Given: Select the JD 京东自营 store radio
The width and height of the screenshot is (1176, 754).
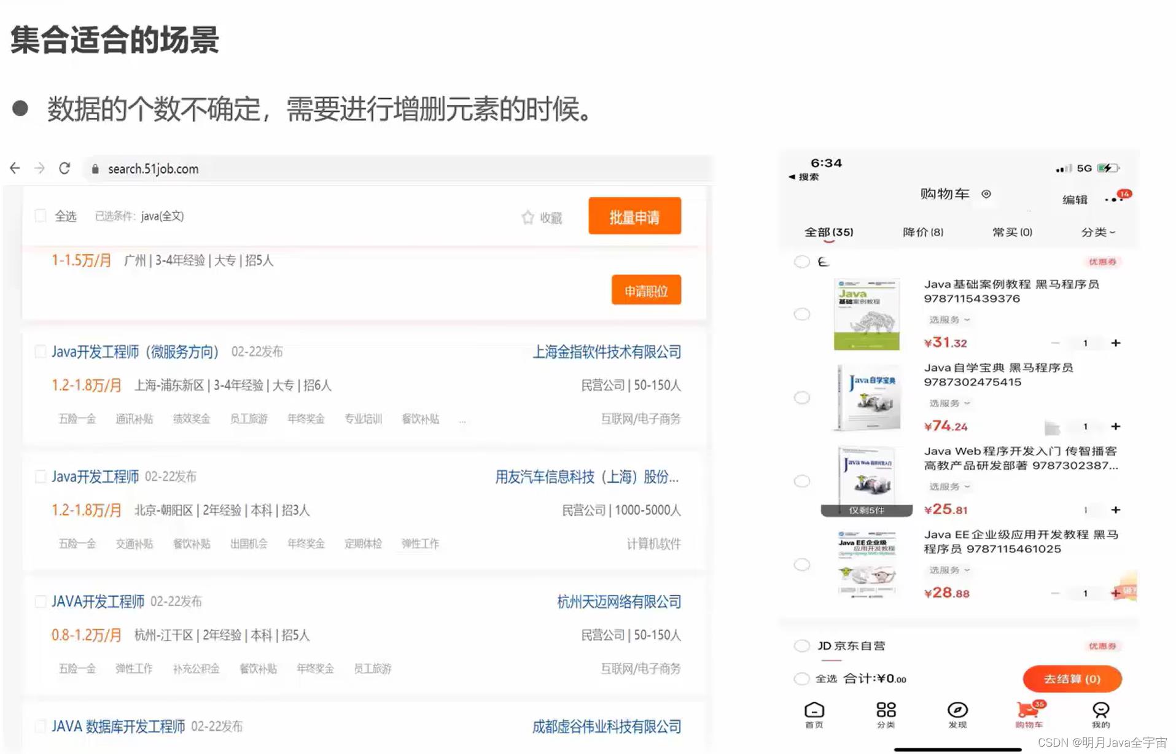Looking at the screenshot, I should pos(802,646).
